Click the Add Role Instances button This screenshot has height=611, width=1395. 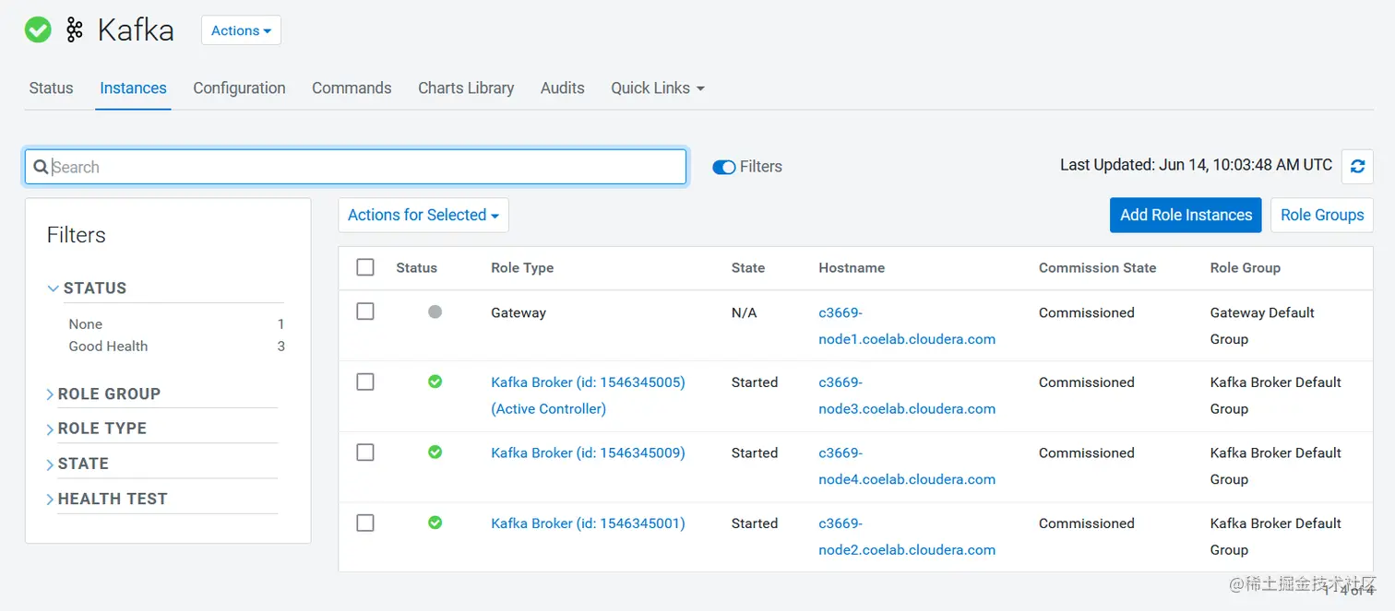coord(1186,215)
